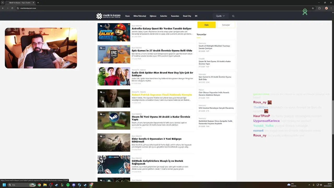Click the Sinema/TV - Haberler label above Sadie Sink
Screen dimensions: 334x188
[x=139, y=70]
